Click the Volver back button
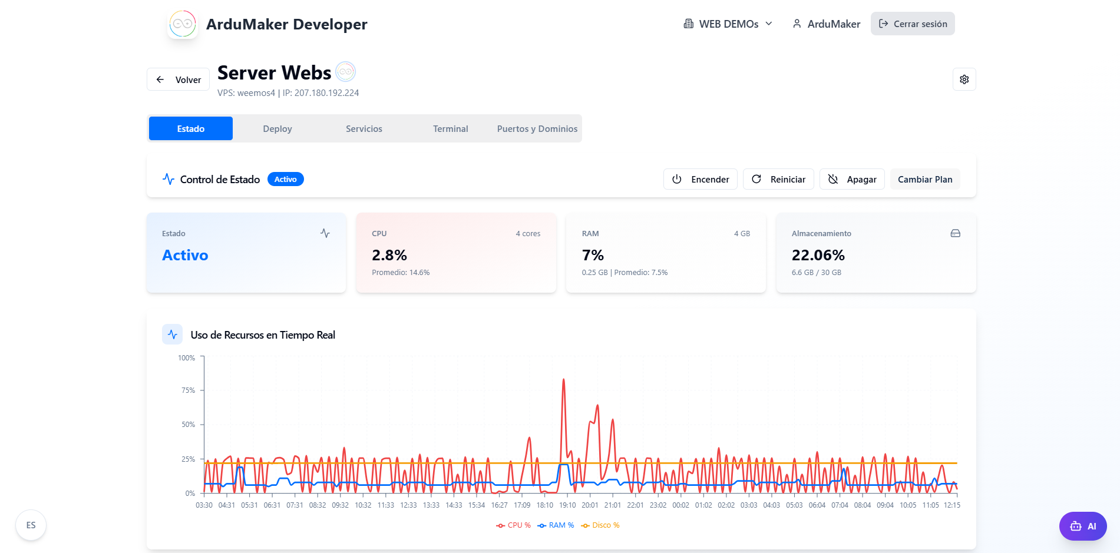This screenshot has height=553, width=1120. point(178,80)
